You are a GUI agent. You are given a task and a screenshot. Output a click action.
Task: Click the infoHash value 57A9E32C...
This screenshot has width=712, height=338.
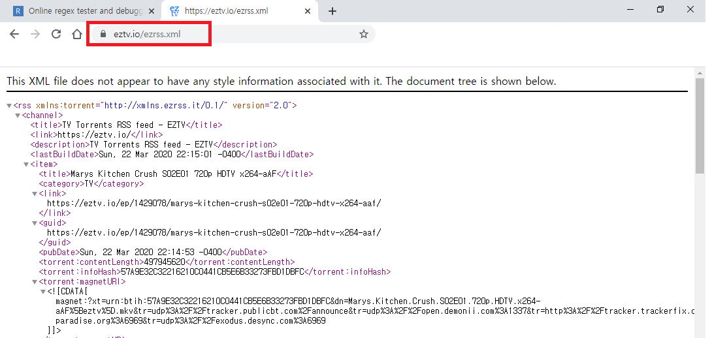pyautogui.click(x=212, y=272)
